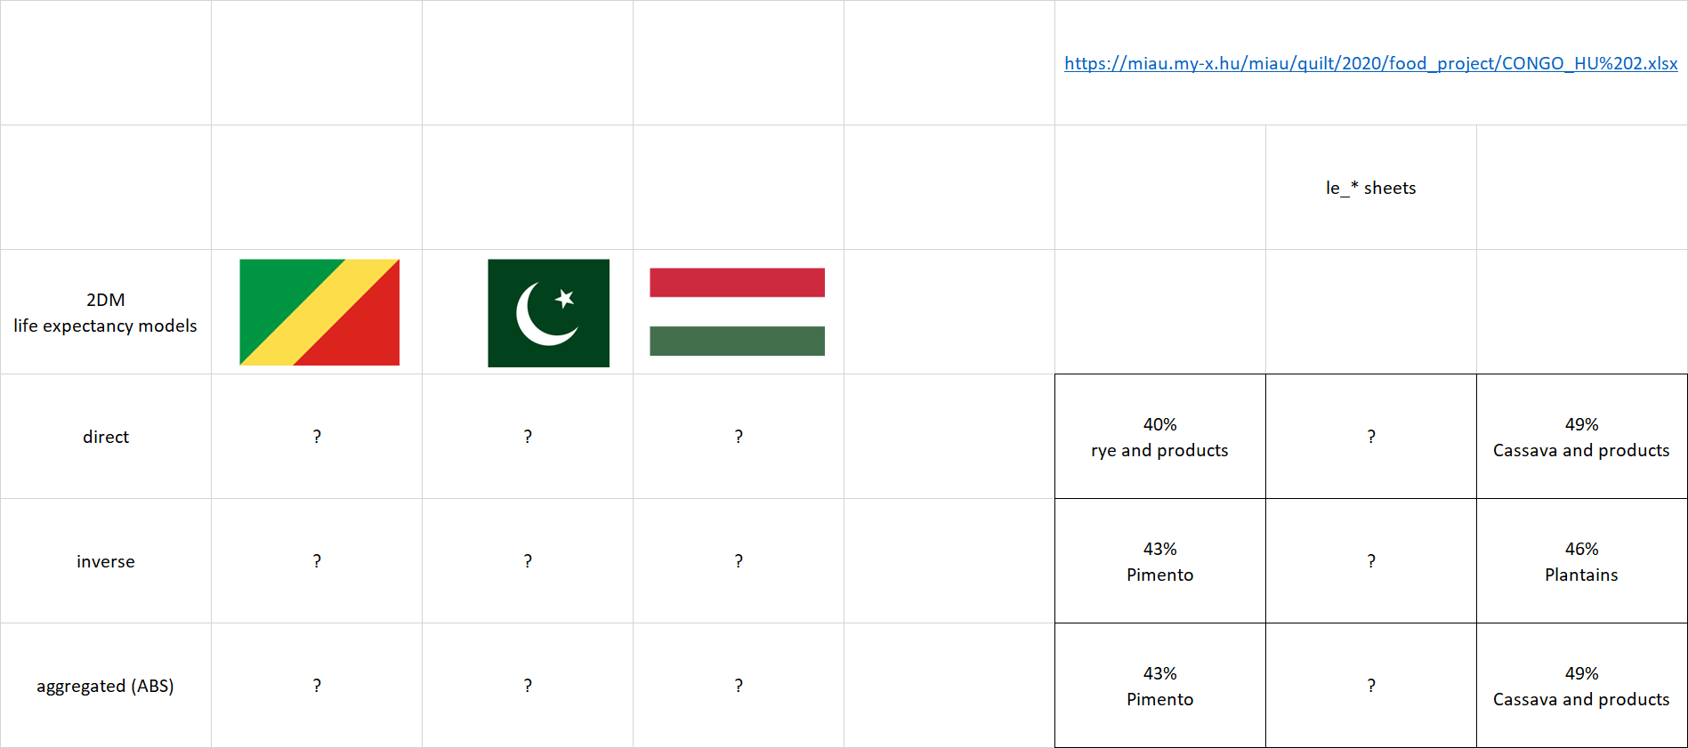Select the middle question mark cell between rye and Cassava
The width and height of the screenshot is (1688, 748).
[x=1370, y=437]
